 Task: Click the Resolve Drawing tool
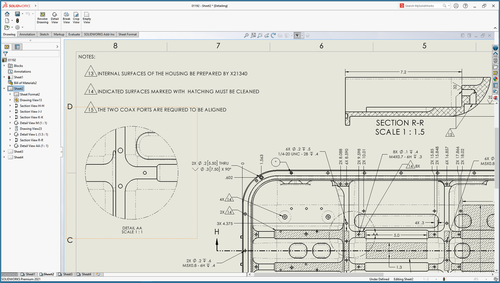point(42,18)
